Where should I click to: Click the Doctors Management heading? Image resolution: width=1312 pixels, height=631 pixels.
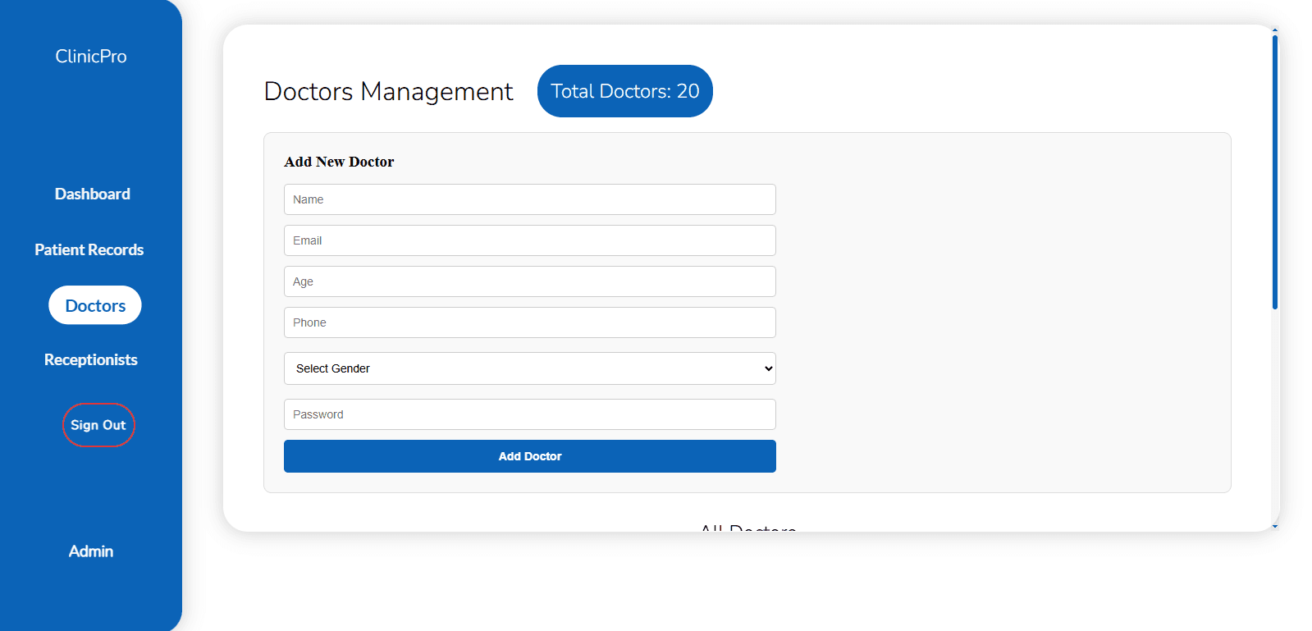[x=388, y=92]
